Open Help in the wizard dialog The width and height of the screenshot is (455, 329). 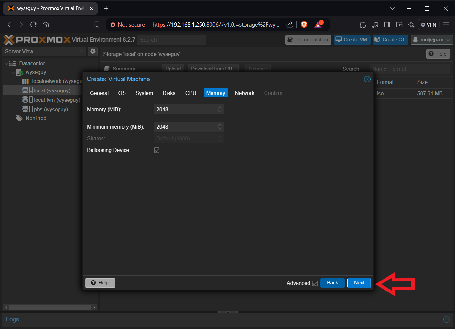tap(100, 283)
